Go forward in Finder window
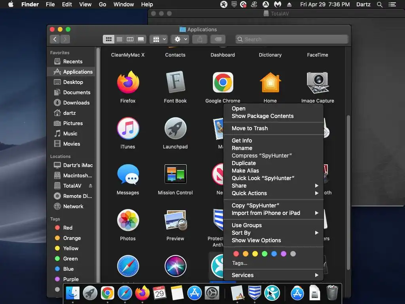Viewport: 405px width, 304px height. [65, 39]
